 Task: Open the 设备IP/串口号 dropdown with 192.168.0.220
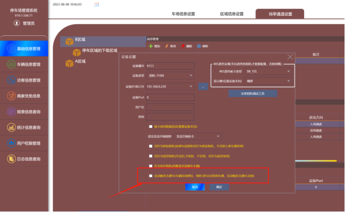point(171,87)
